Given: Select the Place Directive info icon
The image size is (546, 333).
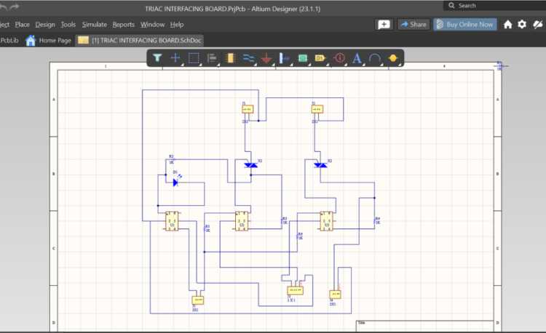Looking at the screenshot, I should click(x=339, y=57).
